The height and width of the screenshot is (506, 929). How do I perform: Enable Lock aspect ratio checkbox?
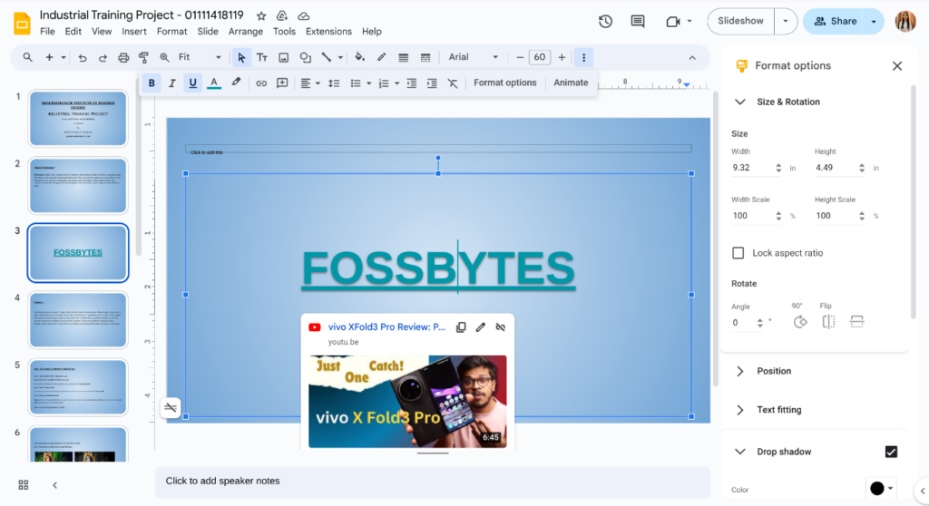(738, 253)
